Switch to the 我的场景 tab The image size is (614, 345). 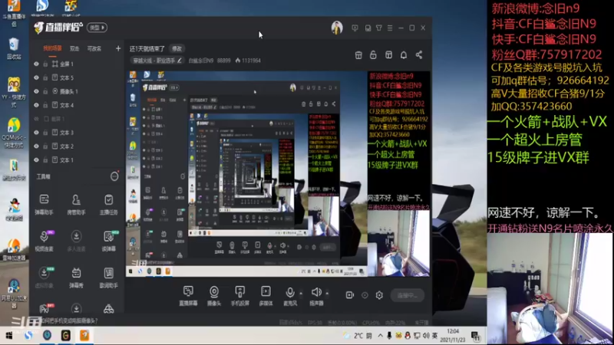pyautogui.click(x=52, y=48)
